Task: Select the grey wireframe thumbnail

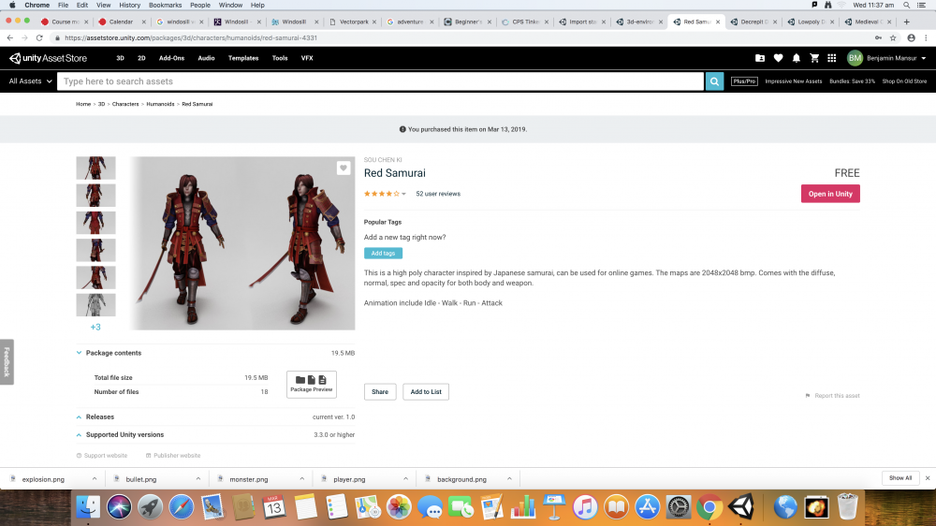Action: click(95, 305)
